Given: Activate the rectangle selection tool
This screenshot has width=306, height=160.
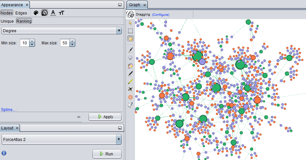Looking at the screenshot, I should pyautogui.click(x=130, y=31).
